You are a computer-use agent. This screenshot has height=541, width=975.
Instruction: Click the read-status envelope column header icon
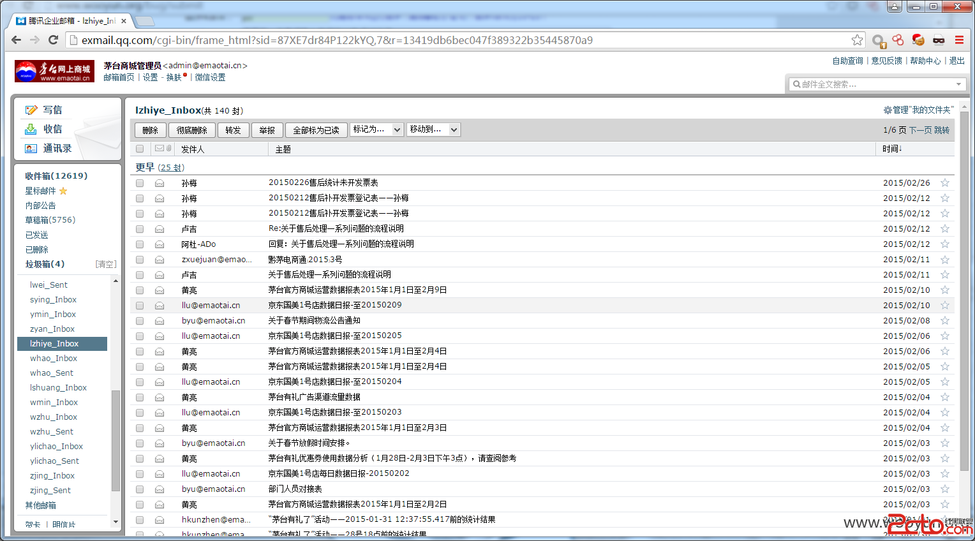[160, 148]
